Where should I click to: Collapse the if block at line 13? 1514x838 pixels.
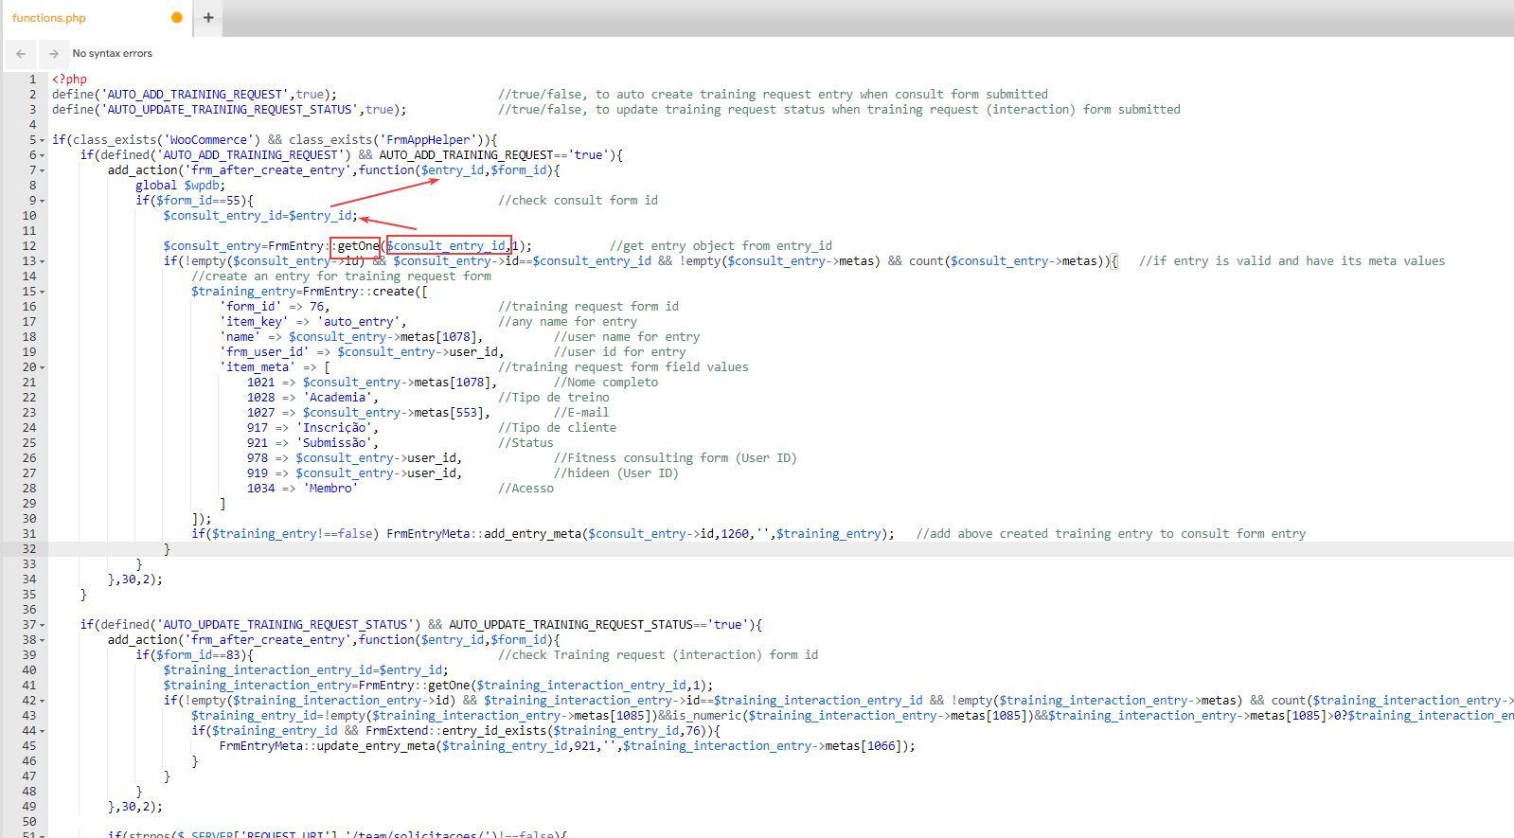(44, 261)
